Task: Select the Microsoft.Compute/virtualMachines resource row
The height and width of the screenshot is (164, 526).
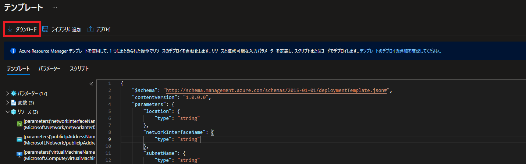Action: coord(56,155)
